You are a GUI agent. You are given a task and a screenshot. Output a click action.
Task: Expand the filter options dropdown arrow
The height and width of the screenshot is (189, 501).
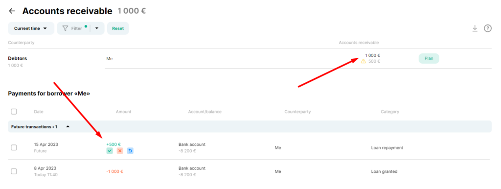click(97, 28)
